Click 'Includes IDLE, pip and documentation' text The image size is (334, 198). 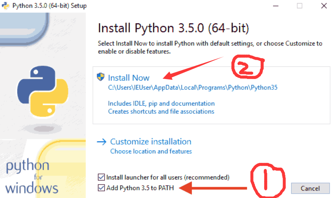point(161,104)
